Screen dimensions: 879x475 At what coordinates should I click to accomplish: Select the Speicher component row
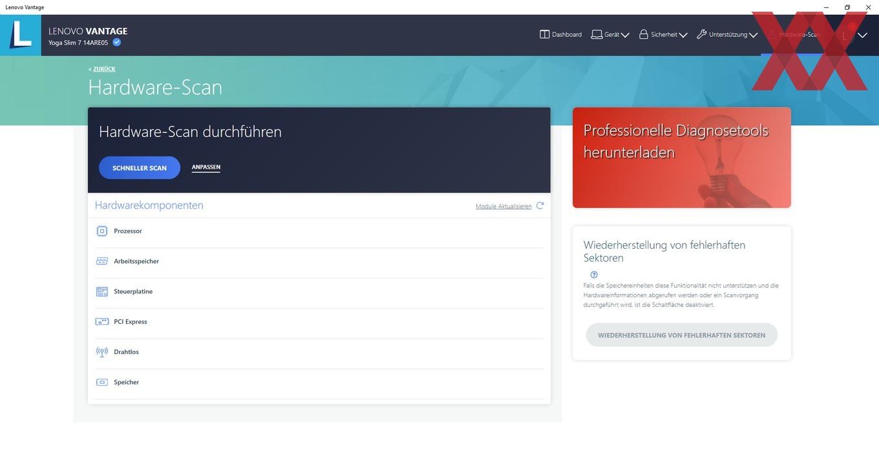(x=319, y=383)
